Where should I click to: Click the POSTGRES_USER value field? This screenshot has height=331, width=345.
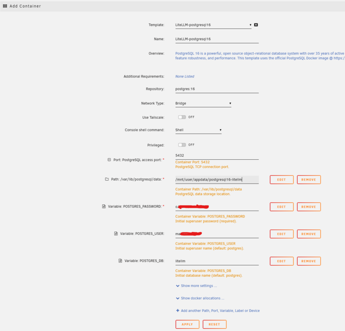pos(217,234)
